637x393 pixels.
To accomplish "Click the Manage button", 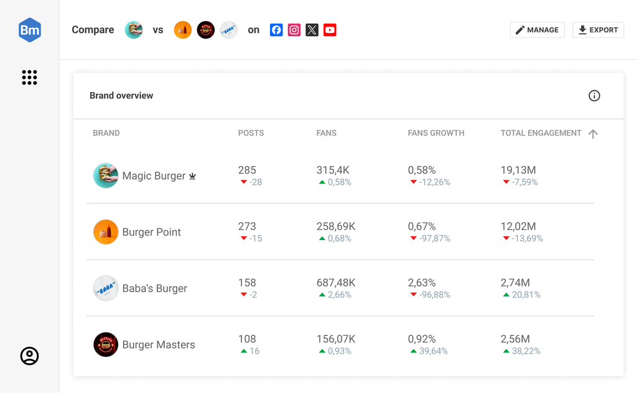I will pos(537,30).
